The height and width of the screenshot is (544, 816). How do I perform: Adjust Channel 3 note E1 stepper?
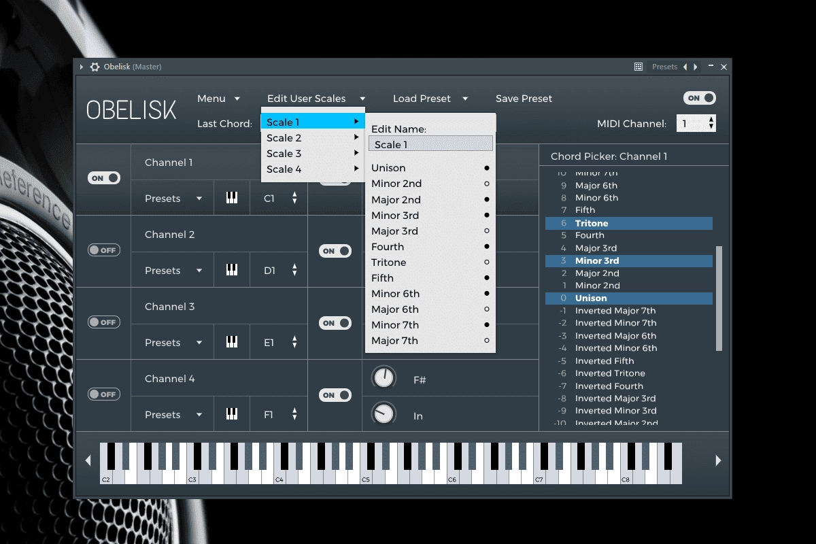click(x=294, y=342)
